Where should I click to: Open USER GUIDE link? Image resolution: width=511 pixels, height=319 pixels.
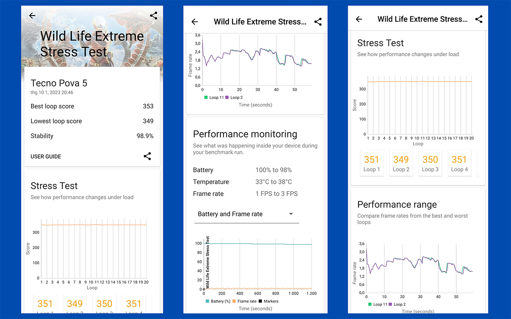tap(46, 156)
